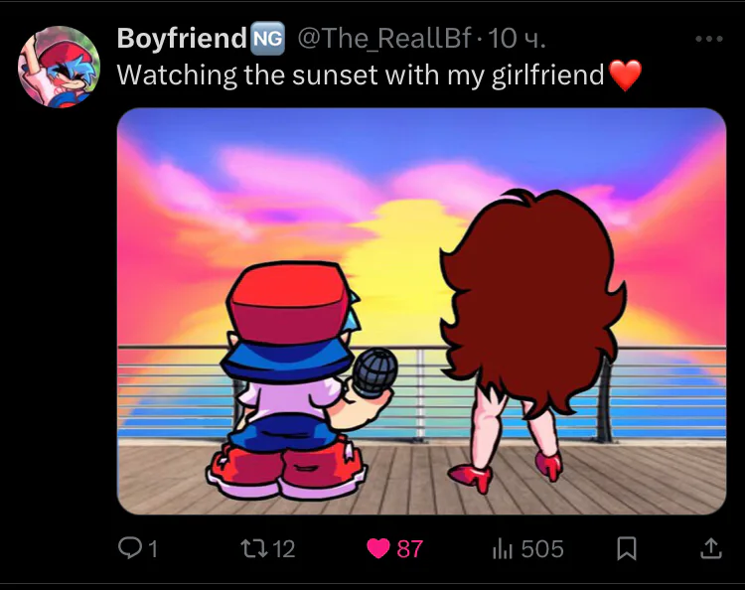This screenshot has height=590, width=745.
Task: View post analytics bar chart icon
Action: point(503,548)
